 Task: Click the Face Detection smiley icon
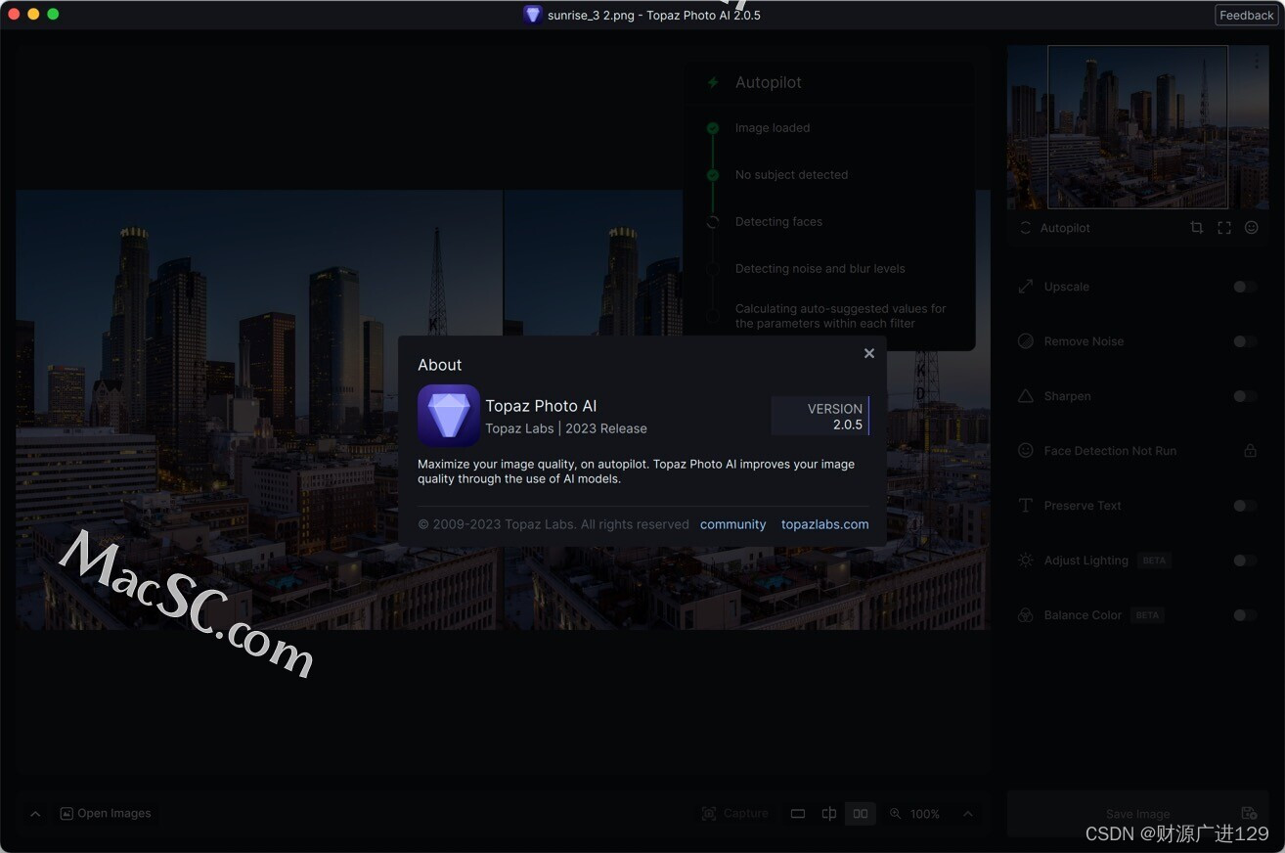coord(1026,451)
